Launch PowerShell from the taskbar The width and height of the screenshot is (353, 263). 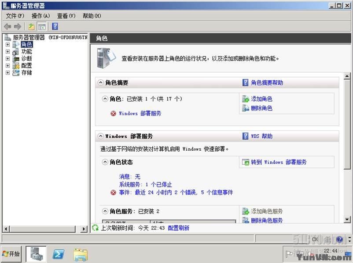point(58,254)
